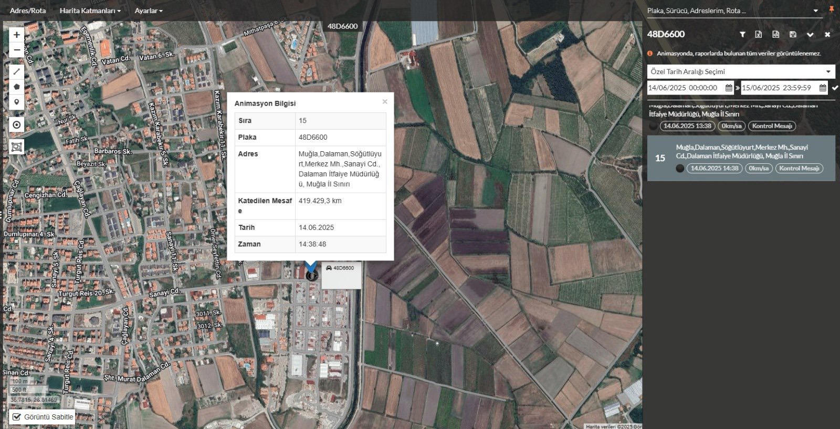Toggle the orange pin icon
Image resolution: width=840 pixels, height=429 pixels.
(832, 10)
